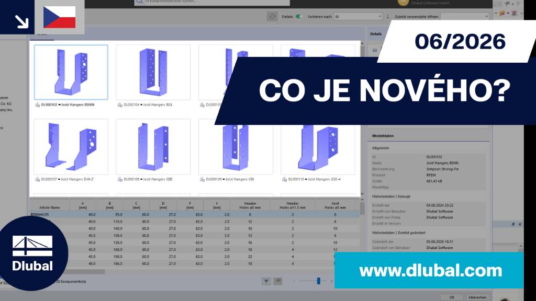Click the red-blue node icon in background toolbar

tap(514, 13)
